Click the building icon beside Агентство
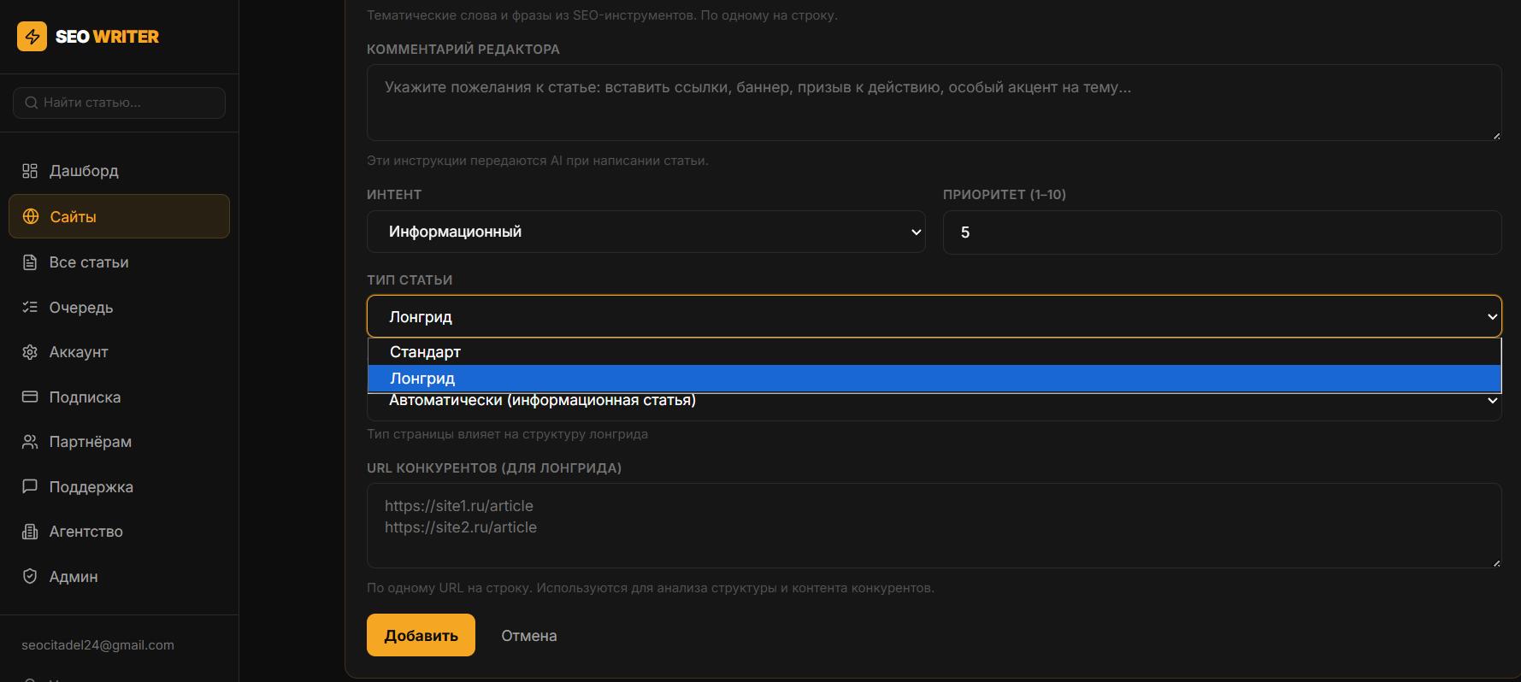 (x=30, y=532)
